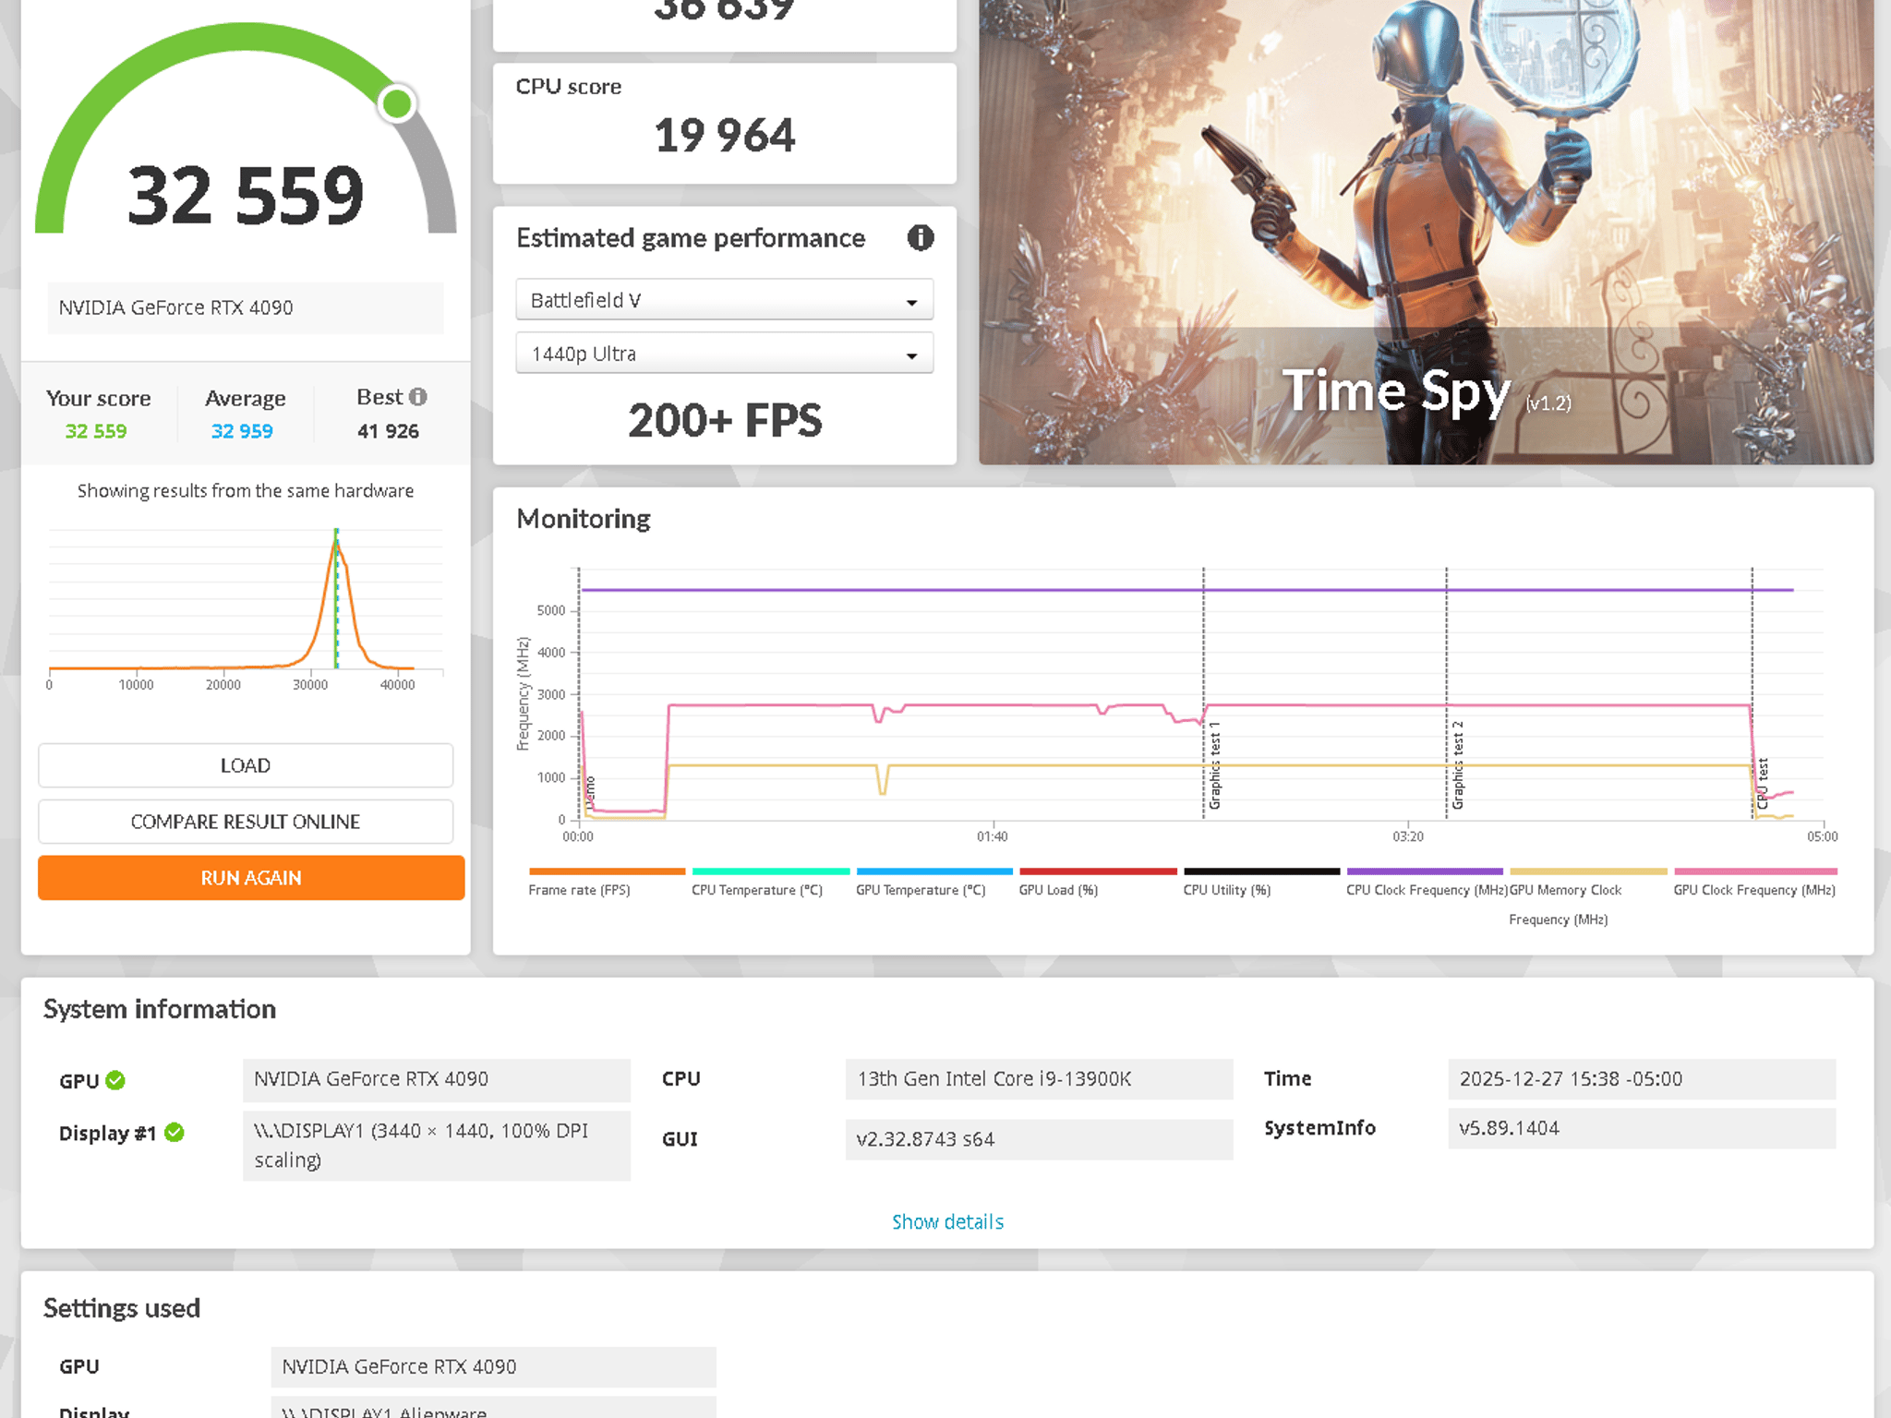This screenshot has height=1418, width=1891.
Task: Select the CPU Utility legend marker
Action: point(1260,871)
